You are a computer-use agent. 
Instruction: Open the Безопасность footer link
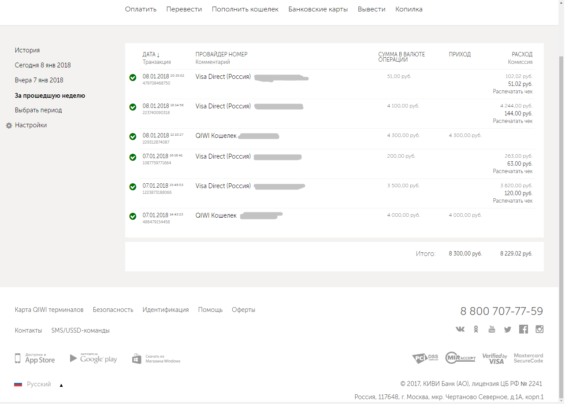tap(113, 310)
